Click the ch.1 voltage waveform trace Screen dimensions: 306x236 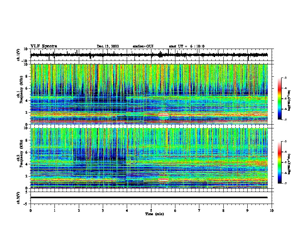(x=149, y=55)
